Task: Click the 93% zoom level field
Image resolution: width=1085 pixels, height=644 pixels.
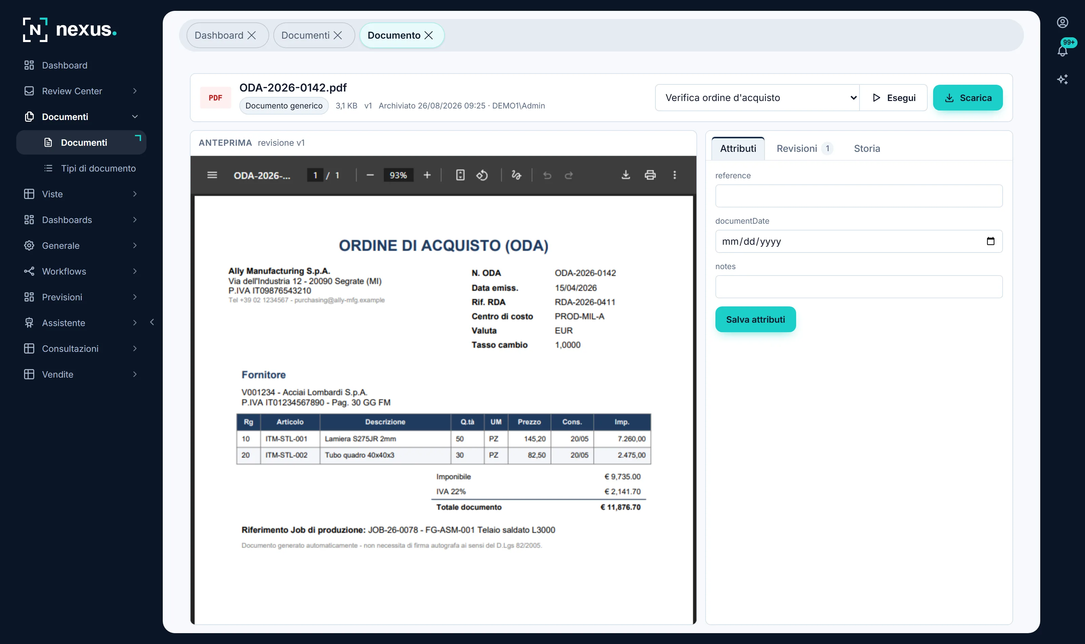Action: point(398,175)
